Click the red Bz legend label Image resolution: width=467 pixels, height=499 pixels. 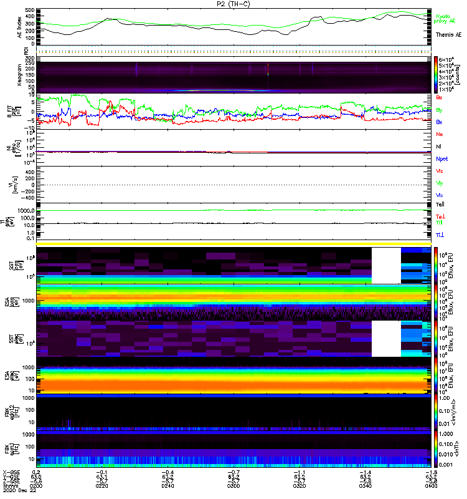click(x=440, y=99)
